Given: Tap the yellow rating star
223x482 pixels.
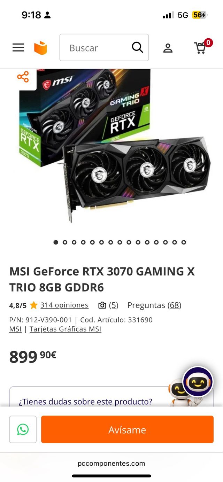Looking at the screenshot, I should (34, 305).
